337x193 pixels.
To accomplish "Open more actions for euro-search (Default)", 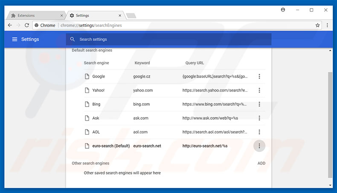I will pos(259,146).
